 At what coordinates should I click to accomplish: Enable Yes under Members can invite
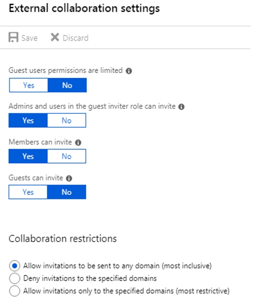coord(28,156)
